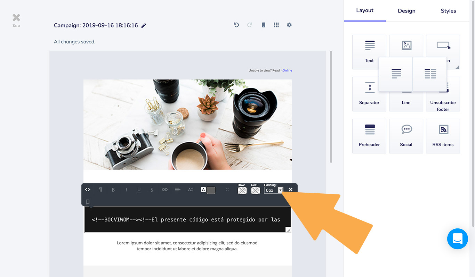Insert a link with the chain icon
This screenshot has width=475, height=277.
click(x=165, y=190)
